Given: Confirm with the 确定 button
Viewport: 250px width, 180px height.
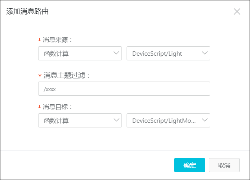Looking at the screenshot, I should click(x=189, y=165).
